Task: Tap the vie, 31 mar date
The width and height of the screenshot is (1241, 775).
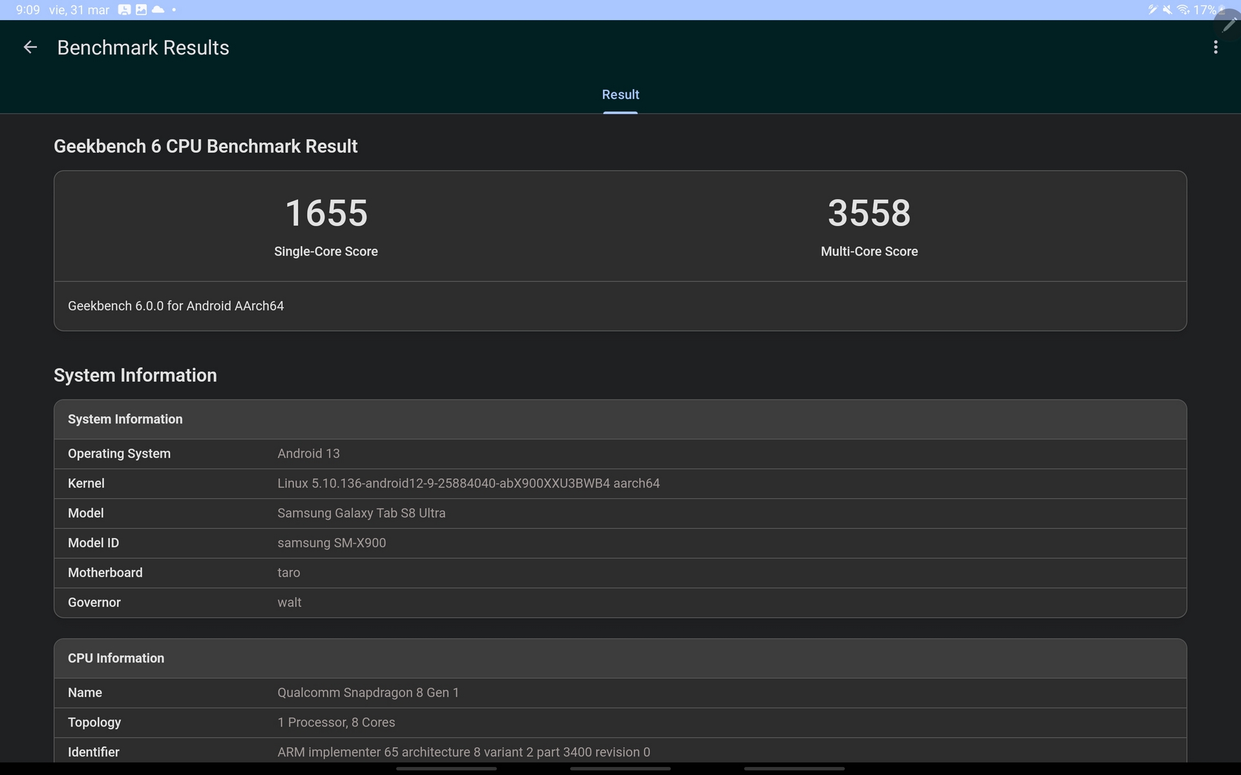Action: click(79, 10)
